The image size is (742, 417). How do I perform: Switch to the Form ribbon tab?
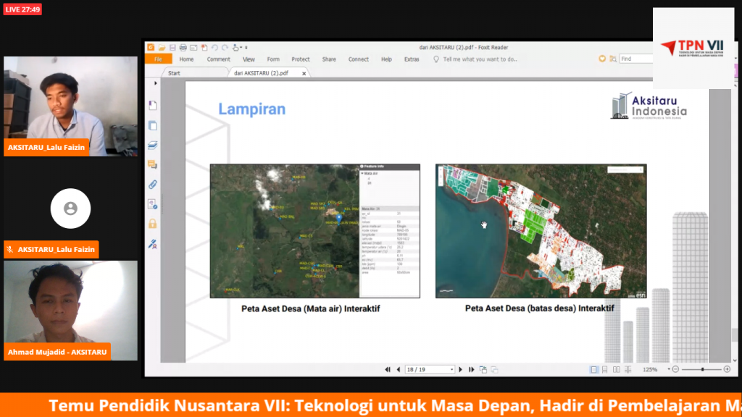coord(273,59)
